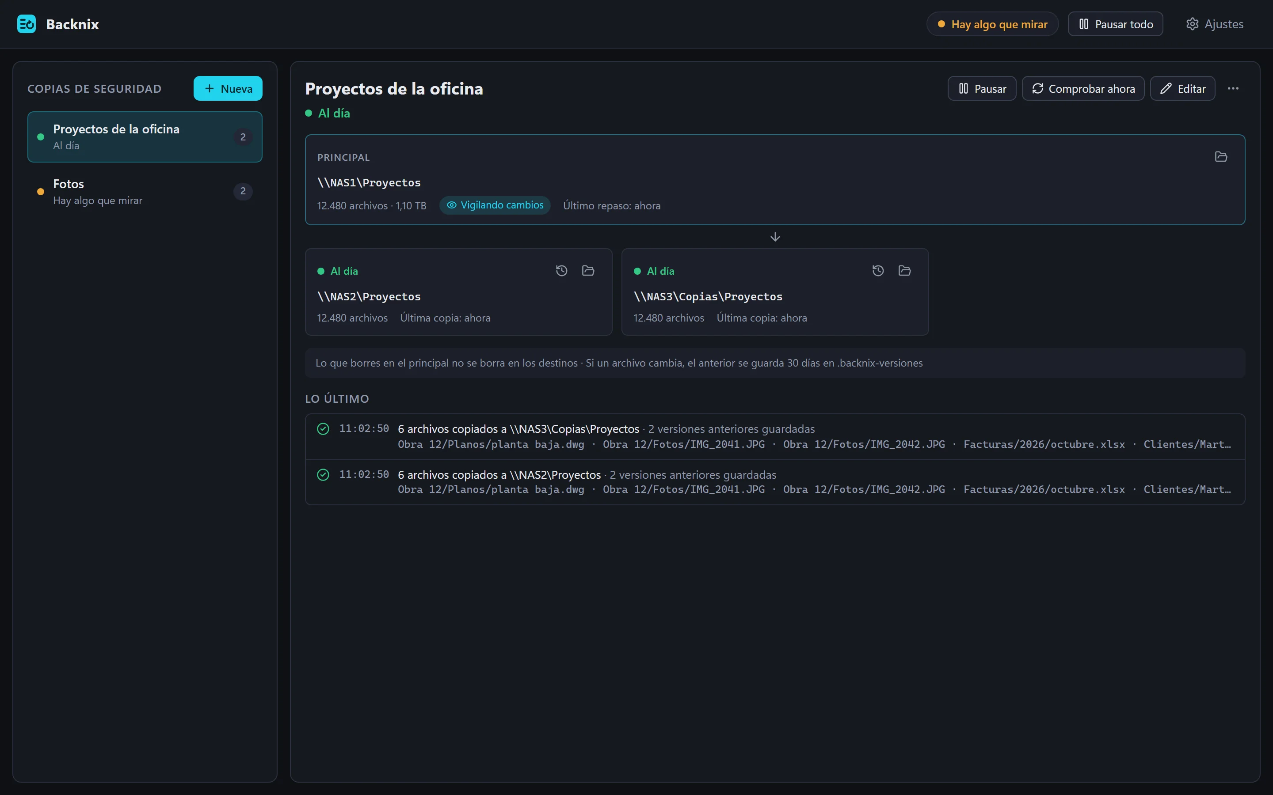This screenshot has height=795, width=1273.
Task: Pause the Proyectos de la oficina backup
Action: (982, 88)
